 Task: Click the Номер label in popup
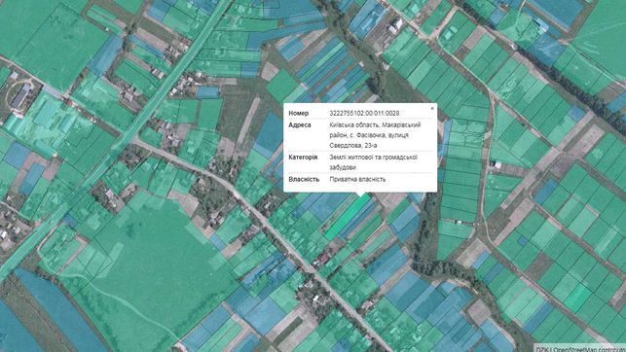(299, 113)
